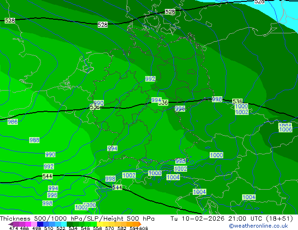Click the dark blue legend swatch
The width and height of the screenshot is (298, 230).
(40, 224)
